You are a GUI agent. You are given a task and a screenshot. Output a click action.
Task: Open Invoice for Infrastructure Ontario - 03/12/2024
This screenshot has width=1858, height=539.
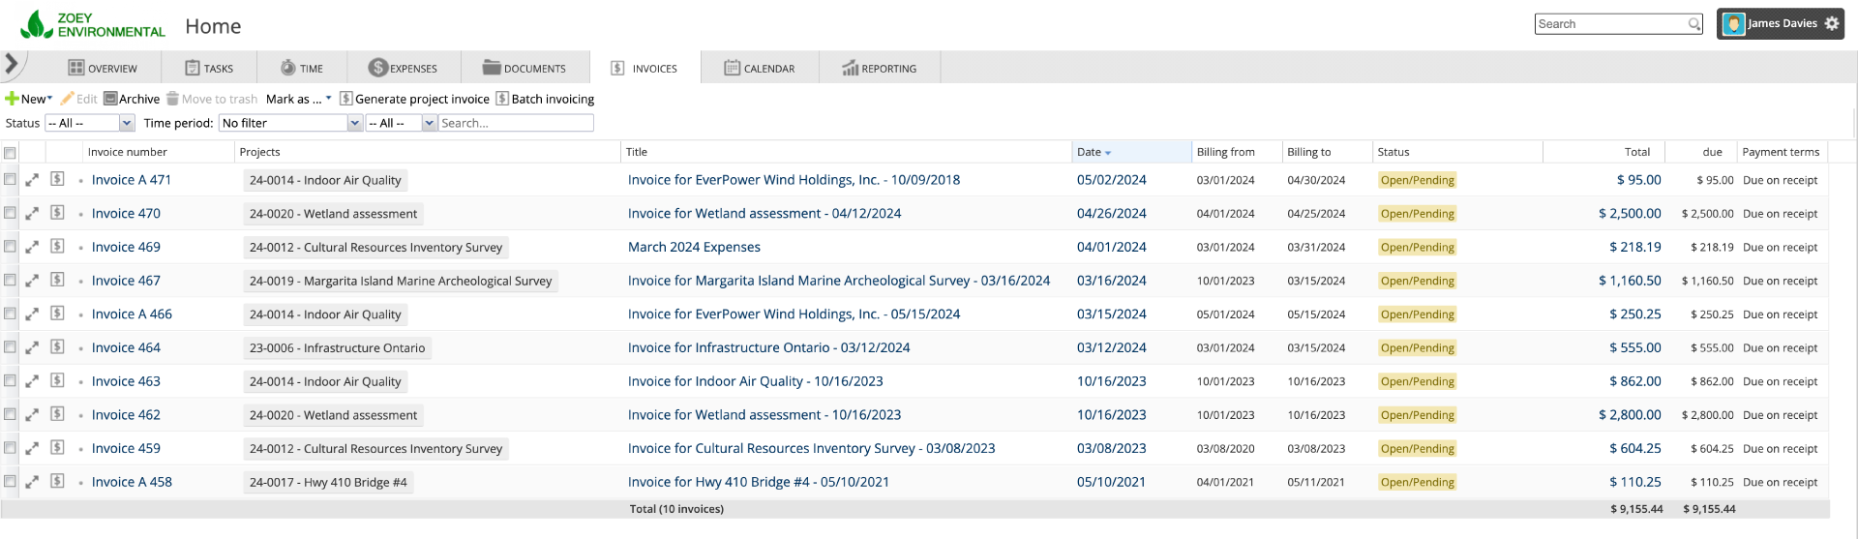(x=768, y=348)
